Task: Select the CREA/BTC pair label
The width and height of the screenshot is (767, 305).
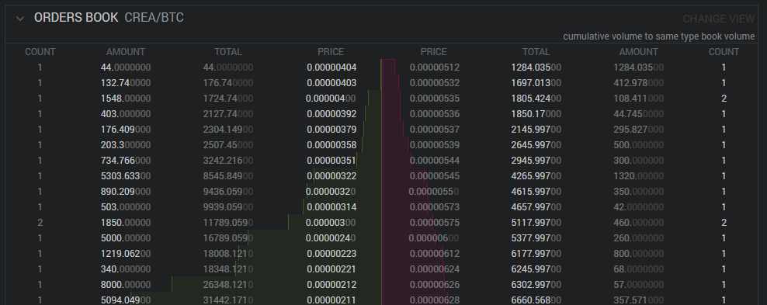Action: click(x=154, y=18)
